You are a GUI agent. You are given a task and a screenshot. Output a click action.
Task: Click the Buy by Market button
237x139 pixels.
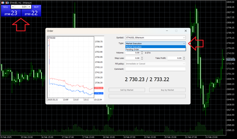pos(167,90)
